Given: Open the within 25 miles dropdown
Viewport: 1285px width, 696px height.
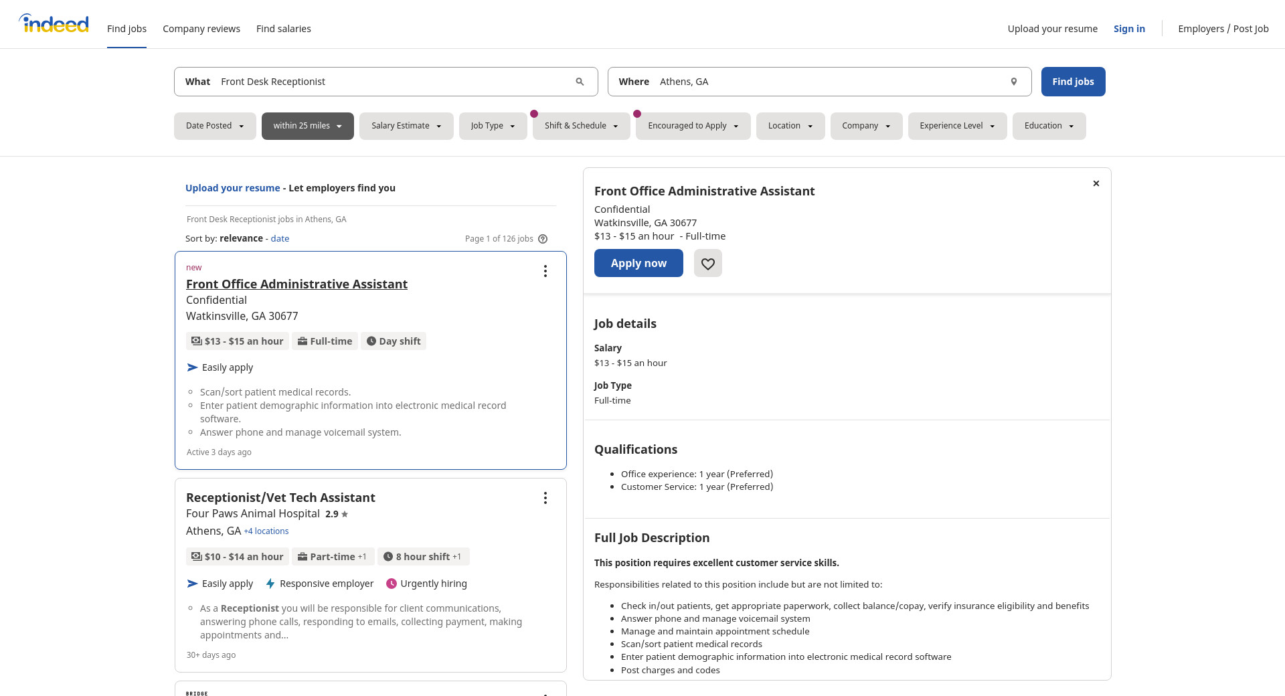Looking at the screenshot, I should point(307,126).
